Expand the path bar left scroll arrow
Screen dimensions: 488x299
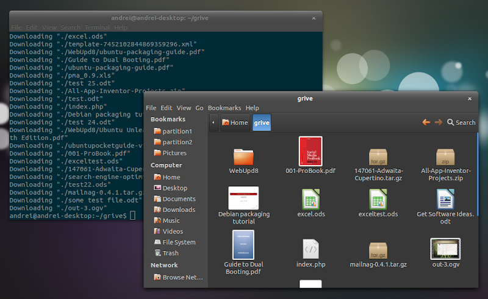click(x=213, y=122)
